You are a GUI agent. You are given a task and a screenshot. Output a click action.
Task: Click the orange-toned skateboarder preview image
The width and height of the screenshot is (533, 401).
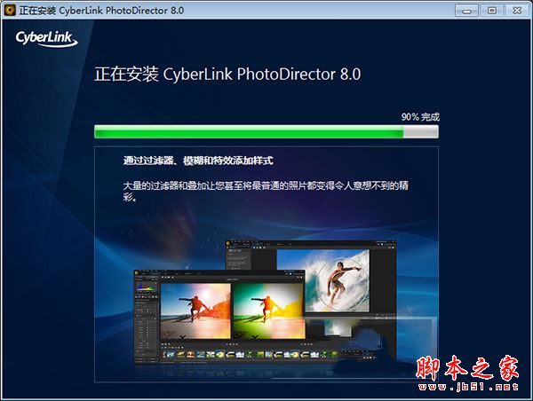[195, 311]
